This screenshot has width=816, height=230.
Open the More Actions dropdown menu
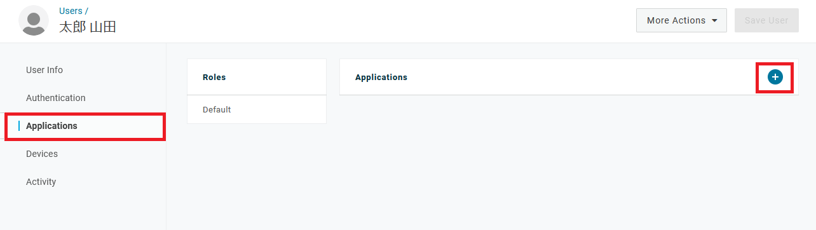[681, 20]
